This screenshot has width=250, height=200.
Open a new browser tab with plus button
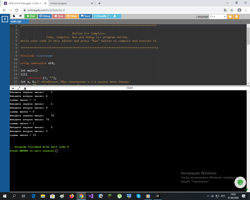point(99,4)
